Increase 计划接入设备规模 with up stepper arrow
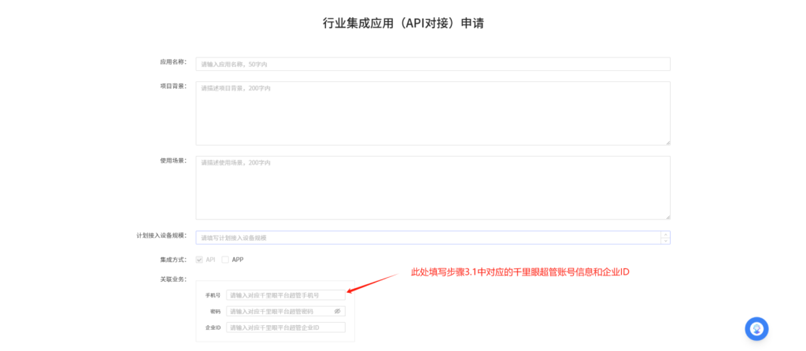 [666, 235]
